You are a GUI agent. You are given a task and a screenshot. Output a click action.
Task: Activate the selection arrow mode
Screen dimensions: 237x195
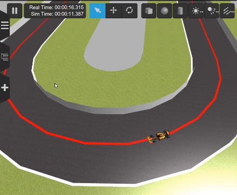[97, 11]
